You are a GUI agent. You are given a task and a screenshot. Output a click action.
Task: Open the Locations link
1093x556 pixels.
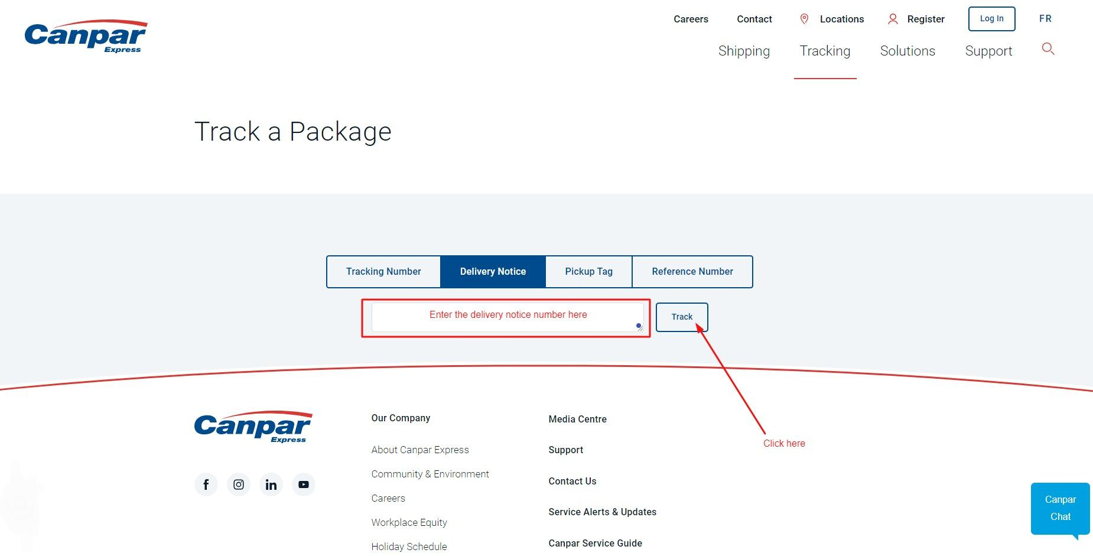pyautogui.click(x=842, y=19)
